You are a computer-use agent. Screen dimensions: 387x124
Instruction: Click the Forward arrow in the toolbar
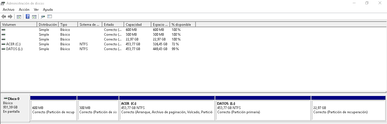coord(10,17)
